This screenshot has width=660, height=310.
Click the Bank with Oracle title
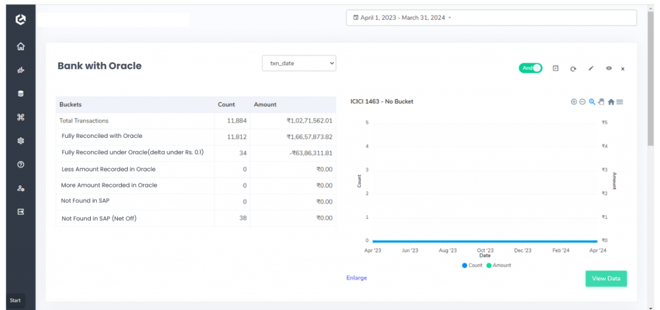tap(99, 66)
